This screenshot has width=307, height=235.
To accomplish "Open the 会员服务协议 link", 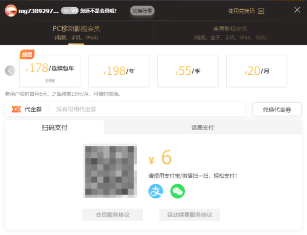I will coord(113,215).
